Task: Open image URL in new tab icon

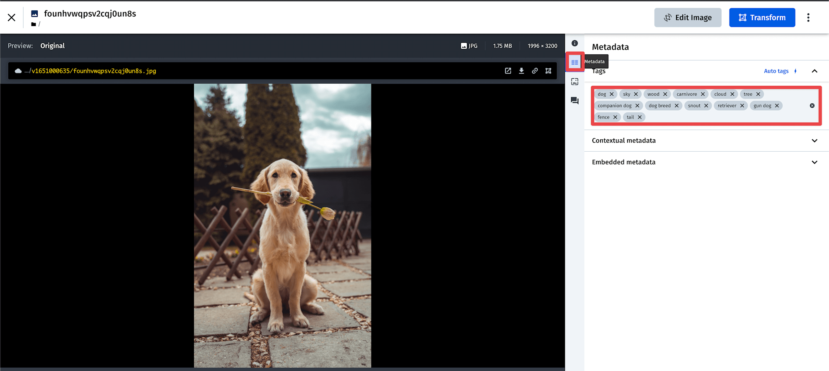Action: coord(508,71)
